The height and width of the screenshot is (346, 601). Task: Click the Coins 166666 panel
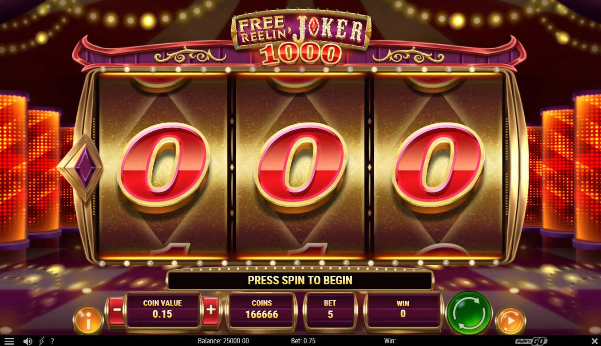[x=261, y=309]
